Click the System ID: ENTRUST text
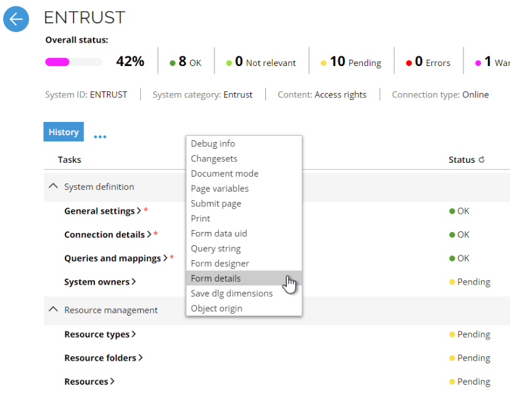 point(86,95)
